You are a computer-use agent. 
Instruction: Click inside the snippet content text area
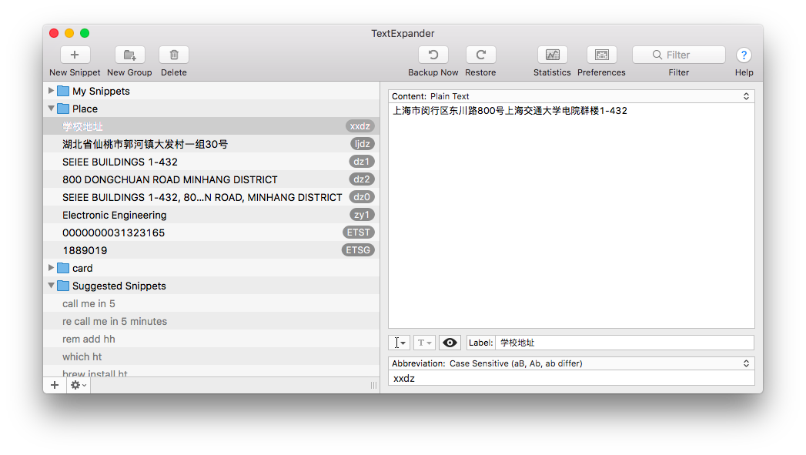571,216
